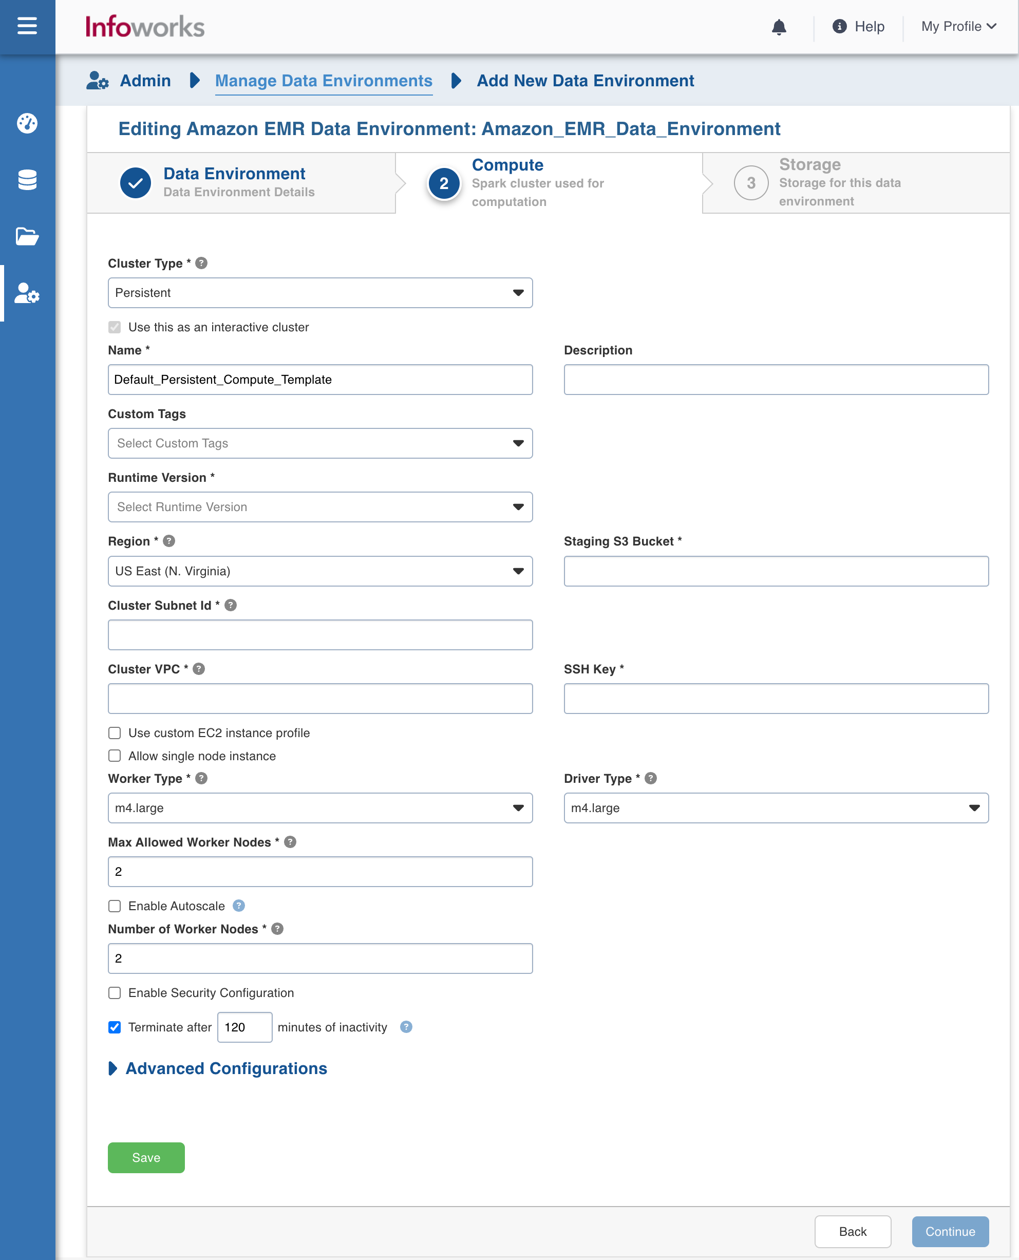Enable Allow single node instance

tap(115, 756)
